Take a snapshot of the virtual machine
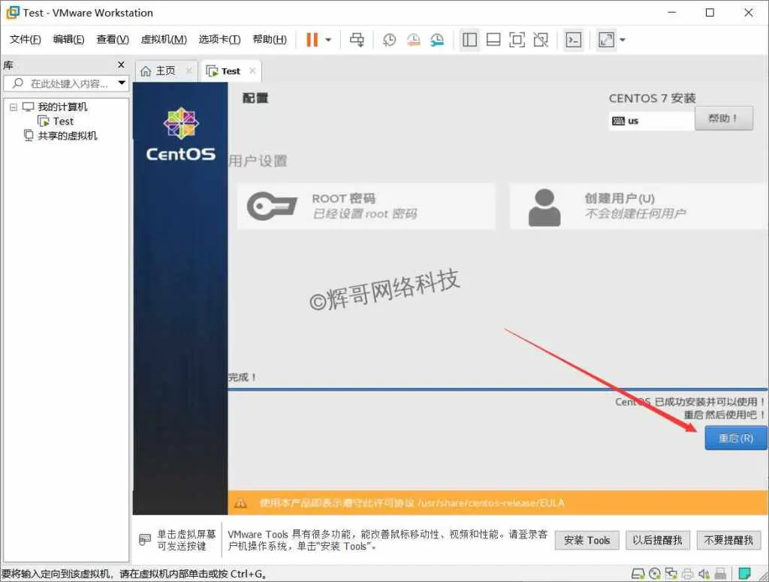The height and width of the screenshot is (582, 769). [x=390, y=40]
